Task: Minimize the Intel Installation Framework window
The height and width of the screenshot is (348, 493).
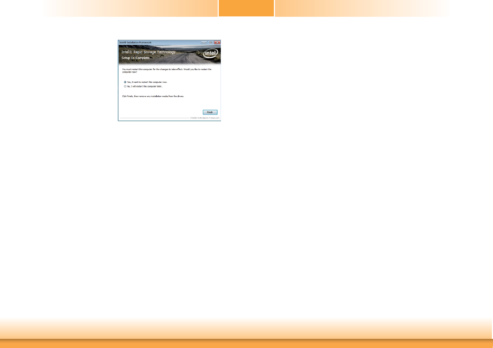Action: coord(204,42)
